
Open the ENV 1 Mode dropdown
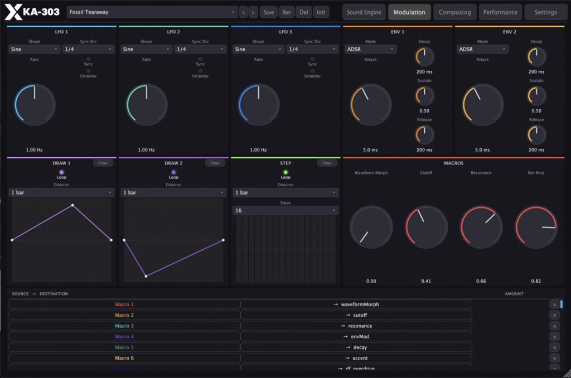coord(370,49)
